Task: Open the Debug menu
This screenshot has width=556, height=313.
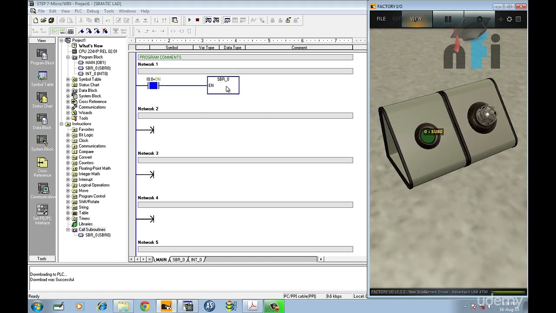Action: coord(93,11)
